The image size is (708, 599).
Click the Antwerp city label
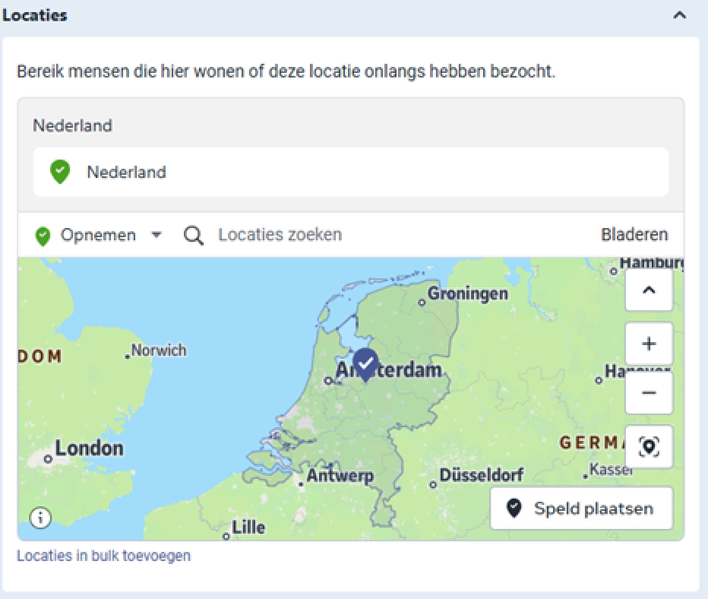[x=340, y=477]
